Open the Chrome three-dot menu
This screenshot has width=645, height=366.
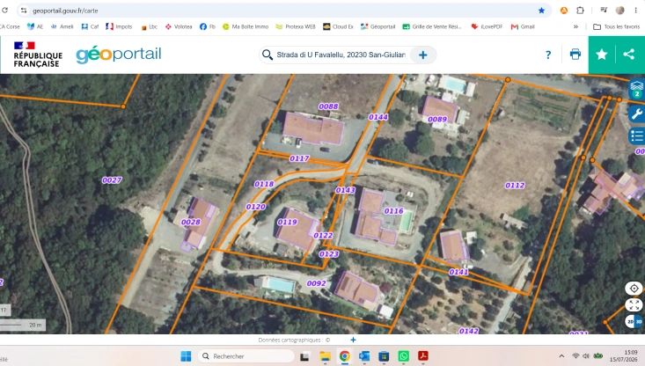click(x=635, y=11)
